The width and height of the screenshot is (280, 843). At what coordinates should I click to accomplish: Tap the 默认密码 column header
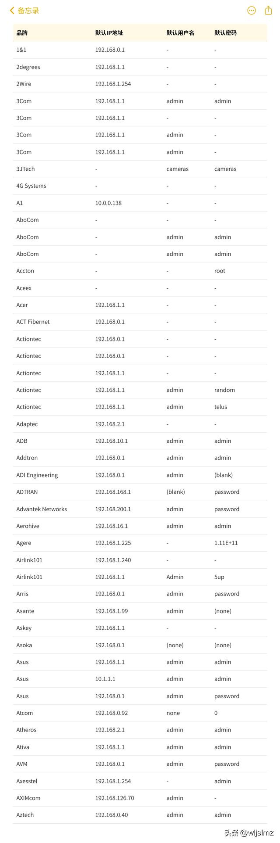[x=225, y=33]
